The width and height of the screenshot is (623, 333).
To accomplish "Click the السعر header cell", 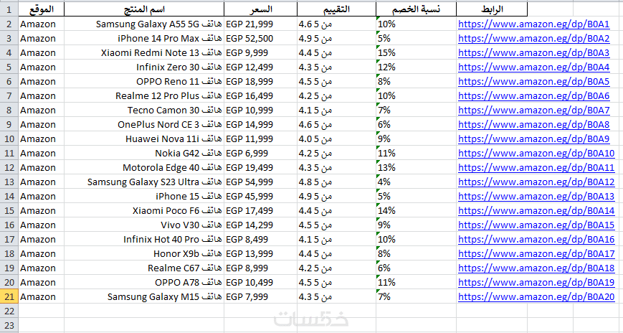I will 261,9.
